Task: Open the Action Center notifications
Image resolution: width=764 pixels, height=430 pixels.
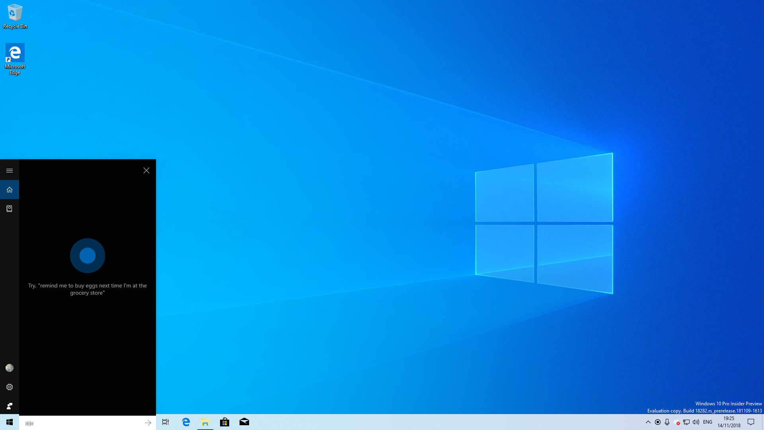Action: pyautogui.click(x=751, y=423)
